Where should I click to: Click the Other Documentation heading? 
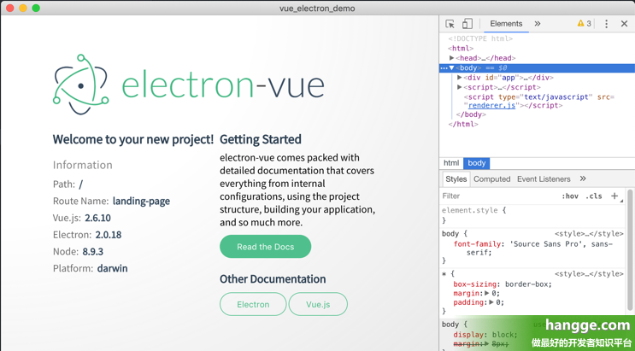(273, 279)
